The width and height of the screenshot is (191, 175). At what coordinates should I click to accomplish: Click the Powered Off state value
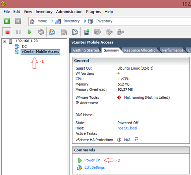(128, 123)
